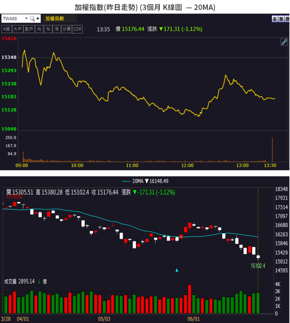Click the chain link icon on intraday chart
Viewport: 290px width, 323px height.
pyautogui.click(x=284, y=42)
